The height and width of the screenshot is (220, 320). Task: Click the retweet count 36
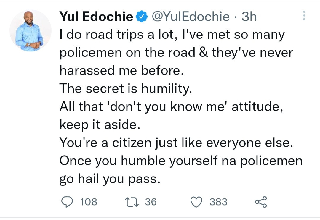point(151,202)
